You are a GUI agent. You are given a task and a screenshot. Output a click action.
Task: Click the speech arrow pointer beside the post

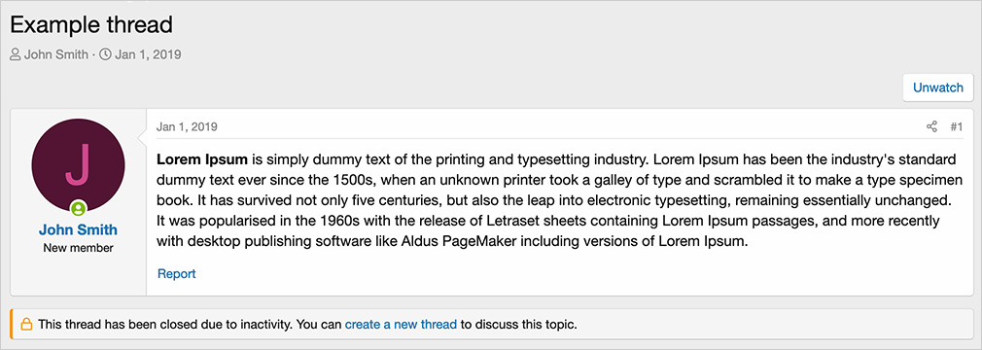click(142, 133)
